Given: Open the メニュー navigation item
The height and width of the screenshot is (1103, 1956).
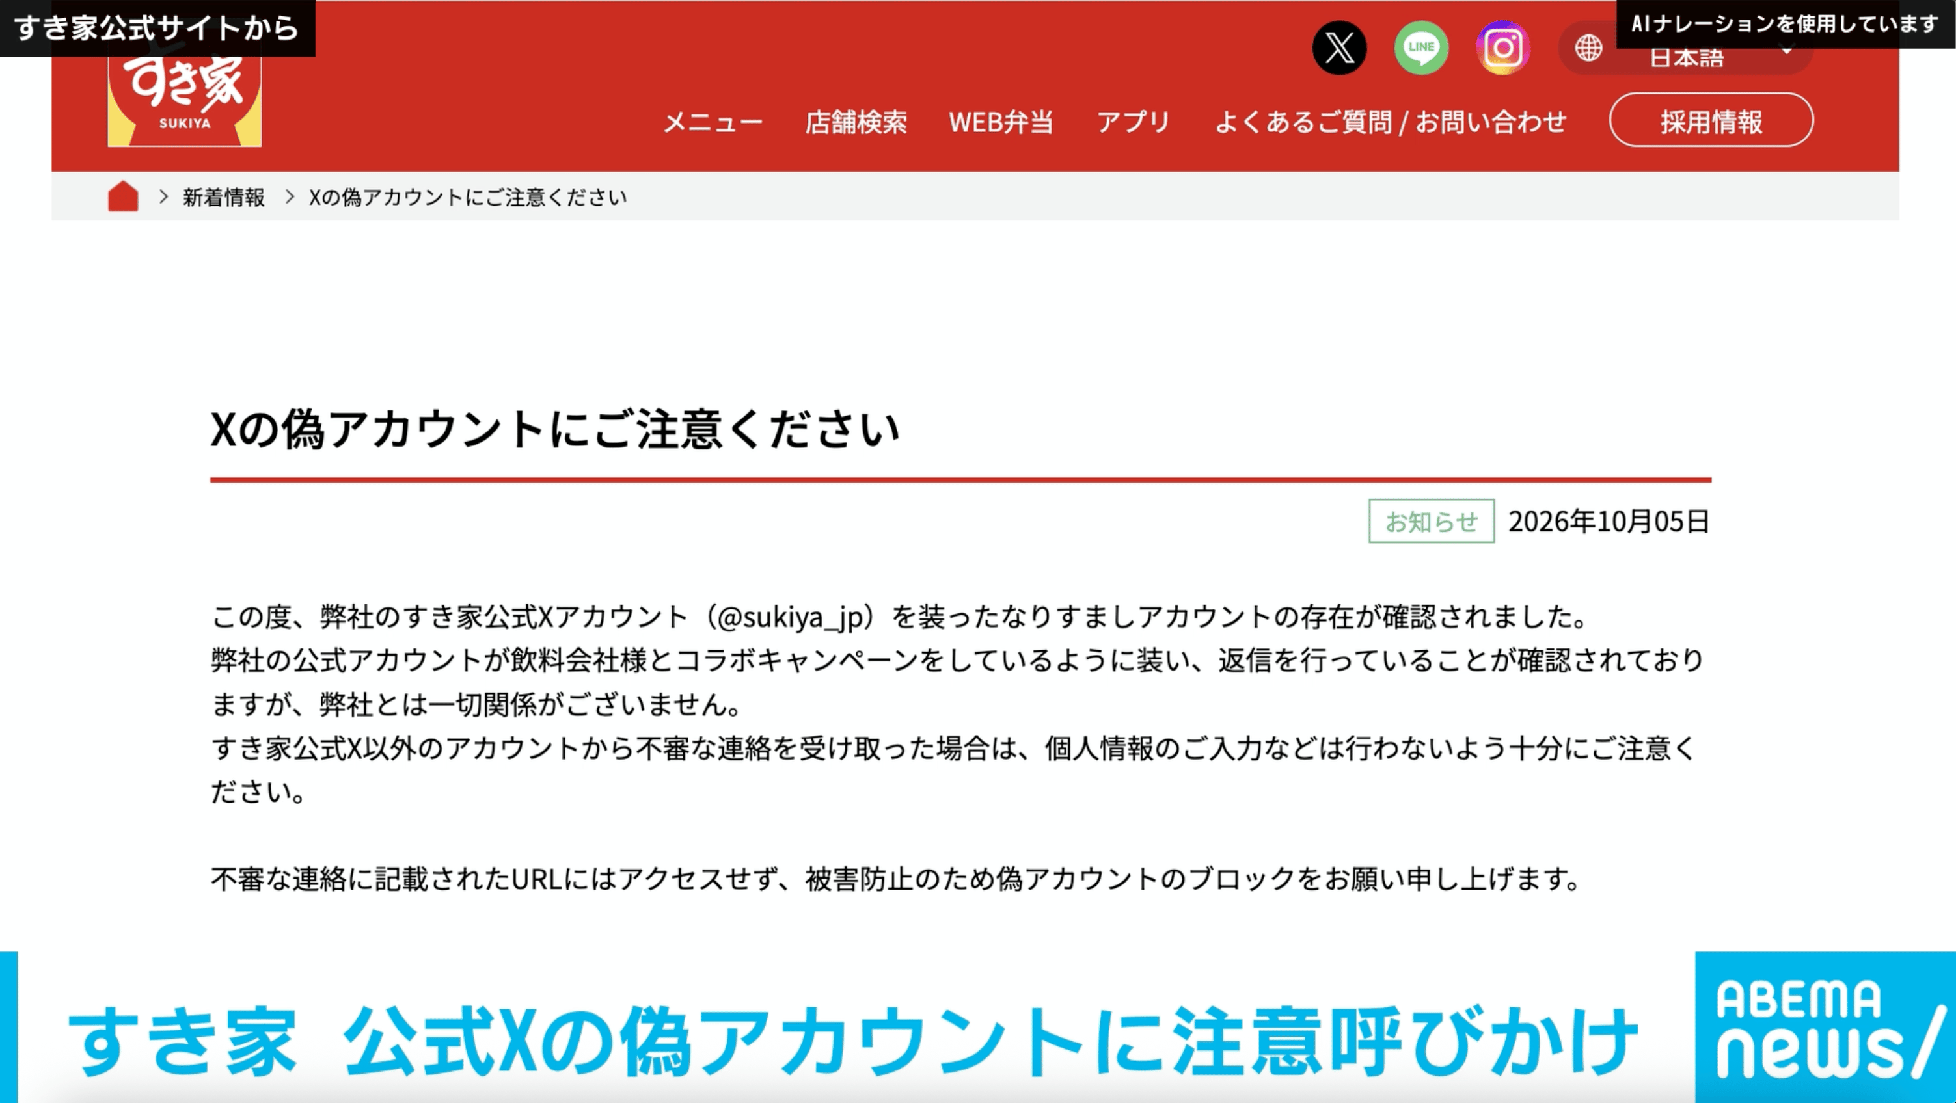Looking at the screenshot, I should [x=713, y=122].
